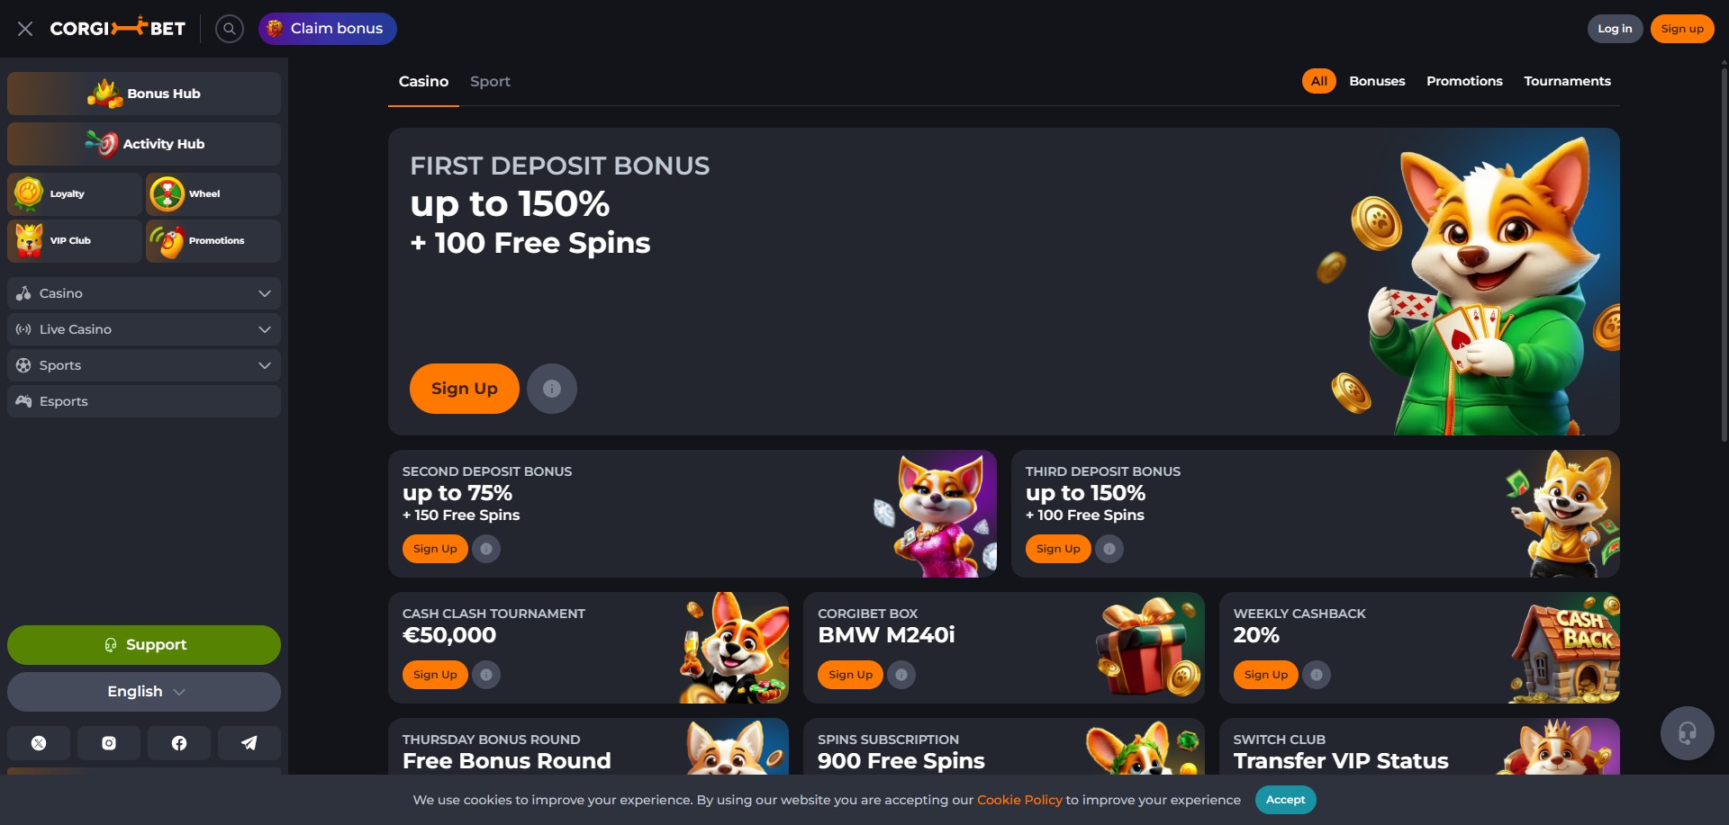Show info for First Deposit Bonus

pyautogui.click(x=552, y=389)
